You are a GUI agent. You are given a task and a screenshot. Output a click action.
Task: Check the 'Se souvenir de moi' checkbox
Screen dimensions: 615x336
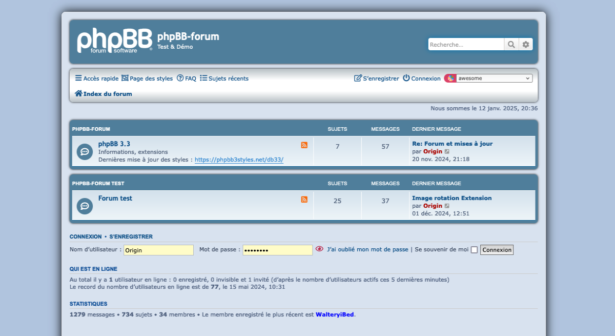coord(474,250)
